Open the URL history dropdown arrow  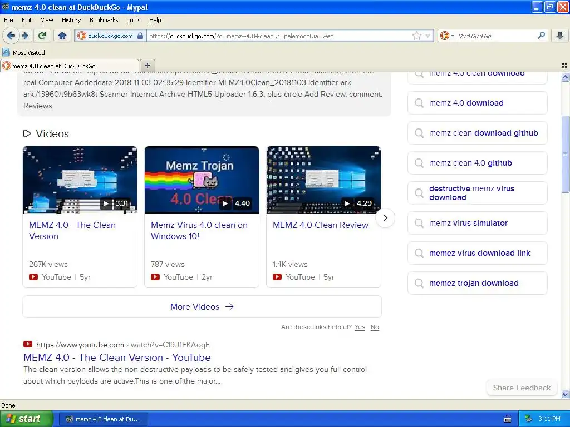pyautogui.click(x=428, y=36)
